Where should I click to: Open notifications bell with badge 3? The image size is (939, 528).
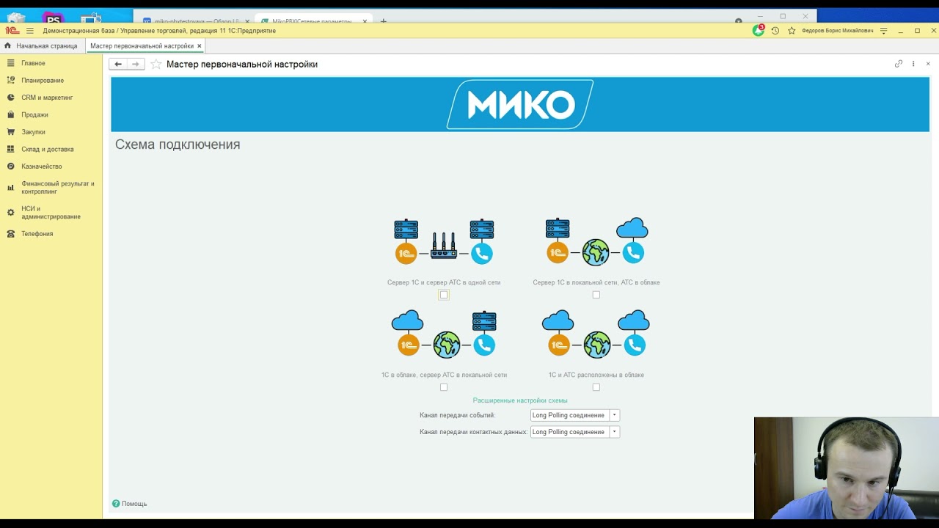click(759, 31)
